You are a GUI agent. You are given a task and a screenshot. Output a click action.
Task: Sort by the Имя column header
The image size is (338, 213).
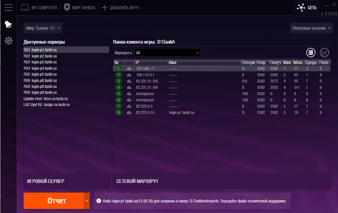[x=204, y=63]
